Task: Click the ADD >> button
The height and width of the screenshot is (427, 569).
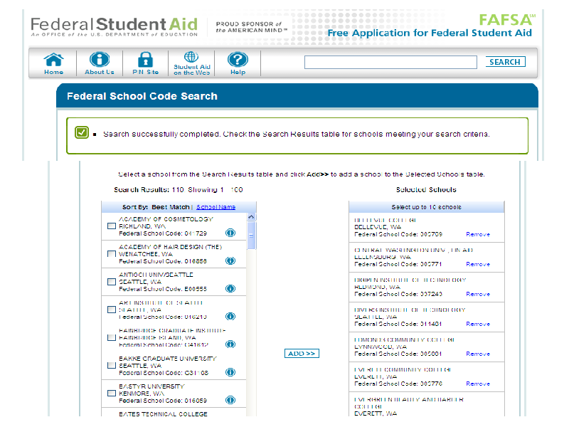Action: [x=302, y=354]
